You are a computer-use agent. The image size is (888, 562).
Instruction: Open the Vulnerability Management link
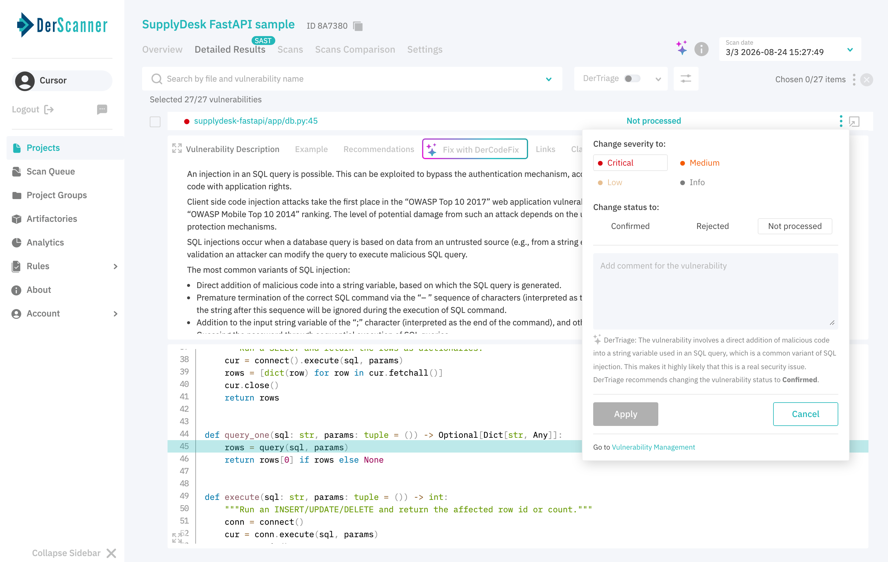[654, 447]
